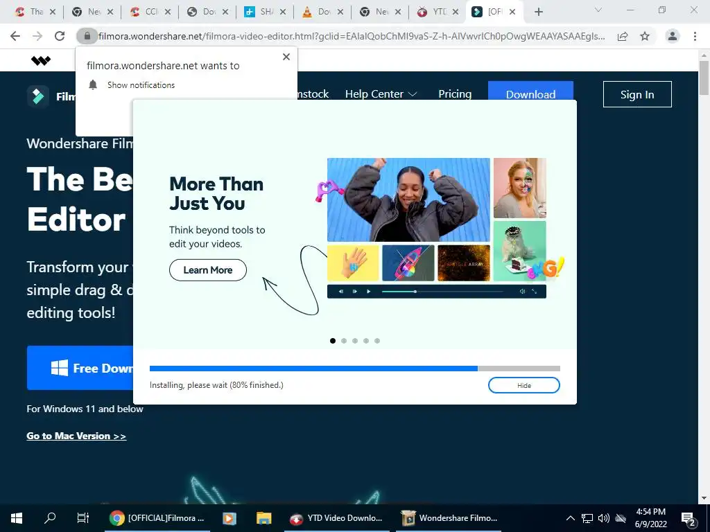This screenshot has height=532, width=710.
Task: Click the yellow hand thumbnail
Action: tap(353, 263)
